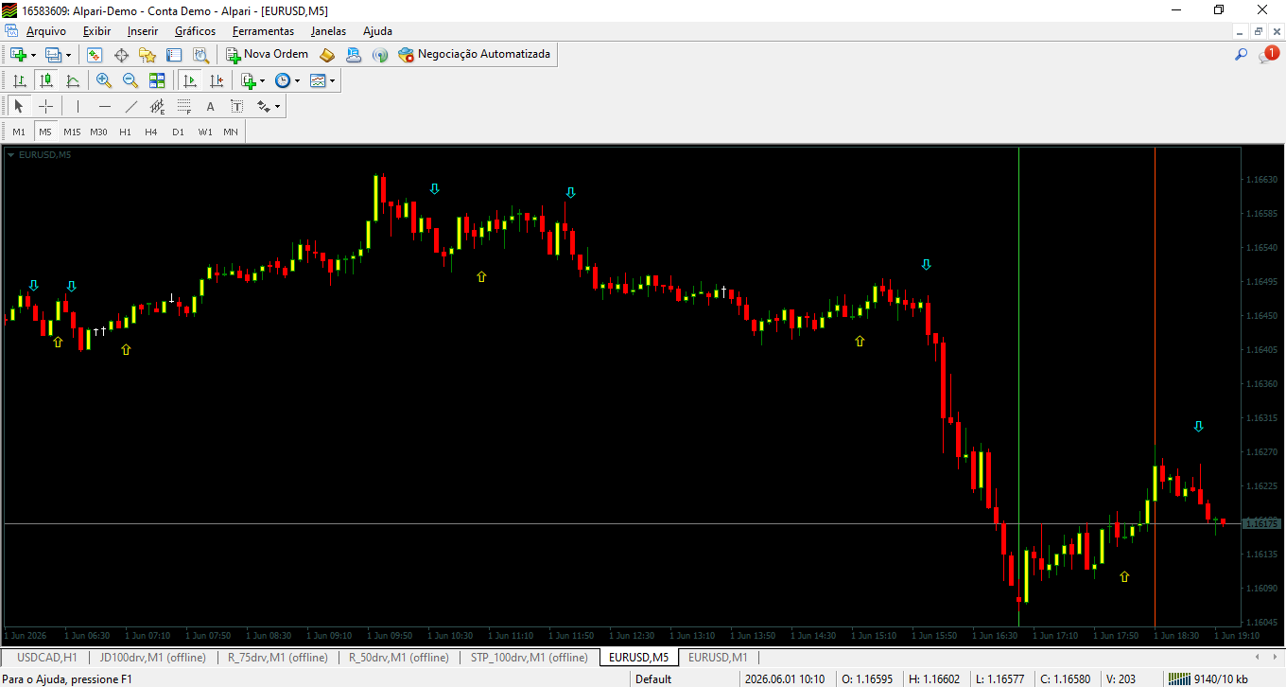The height and width of the screenshot is (687, 1286).
Task: Select the Fibonacci Retracement tool
Action: (183, 106)
